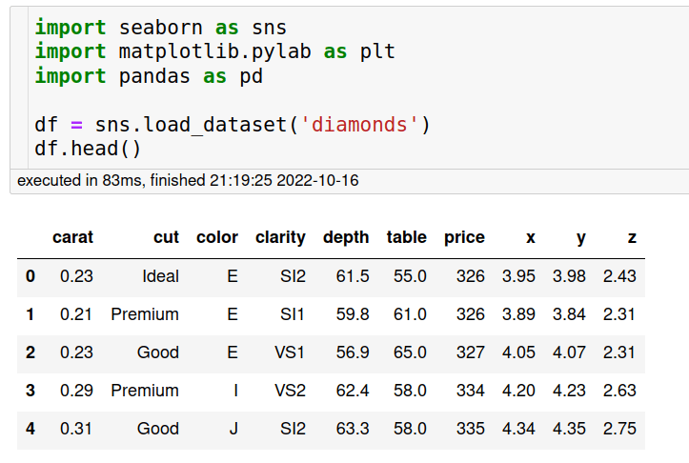Image resolution: width=689 pixels, height=463 pixels.
Task: Click the execution time status text
Action: 188,181
